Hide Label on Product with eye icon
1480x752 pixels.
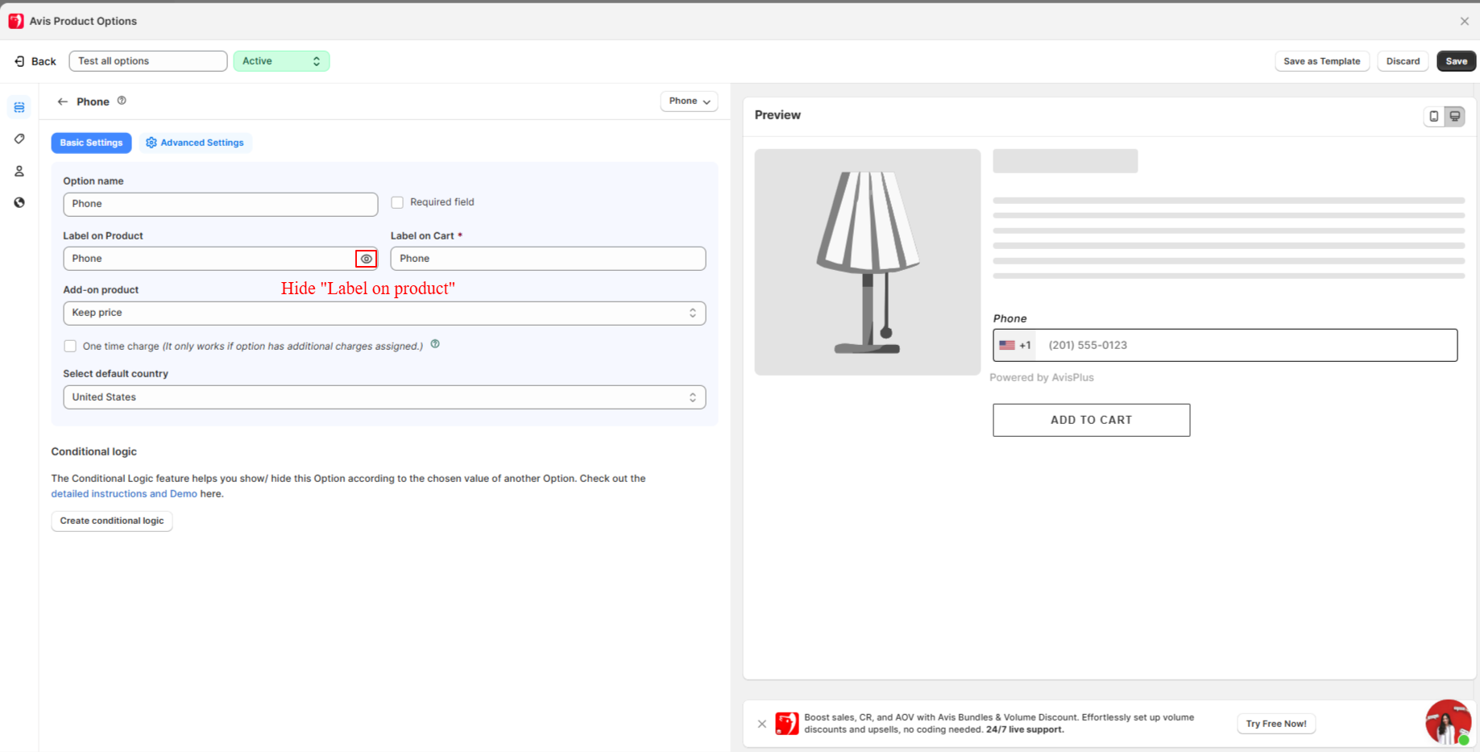[x=367, y=259]
